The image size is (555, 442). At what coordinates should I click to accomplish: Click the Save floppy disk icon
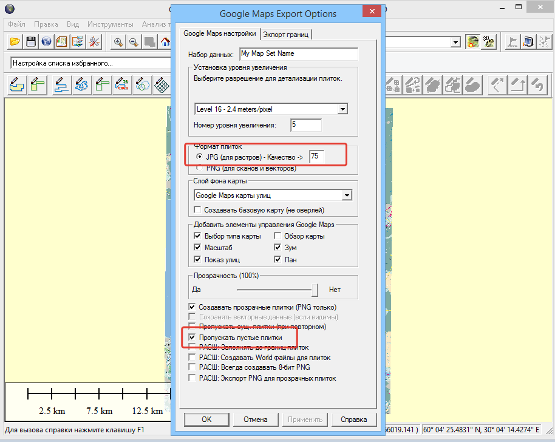[31, 42]
